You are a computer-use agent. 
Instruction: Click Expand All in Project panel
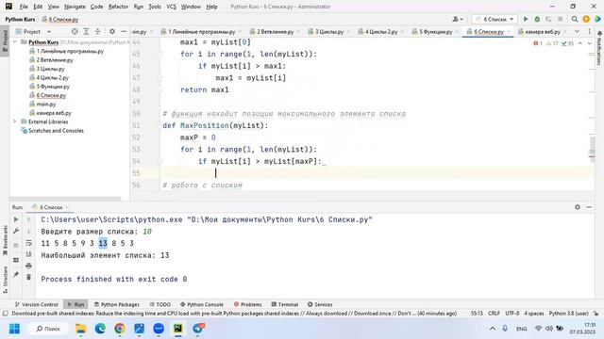coord(86,31)
